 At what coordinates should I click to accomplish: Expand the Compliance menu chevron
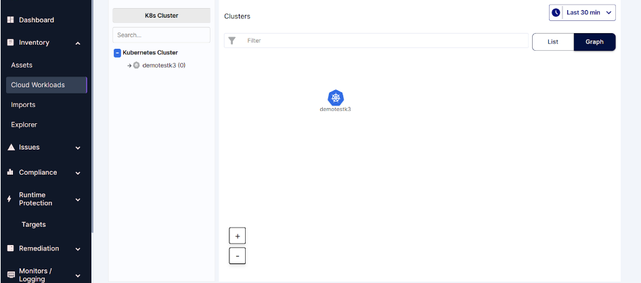pos(78,173)
